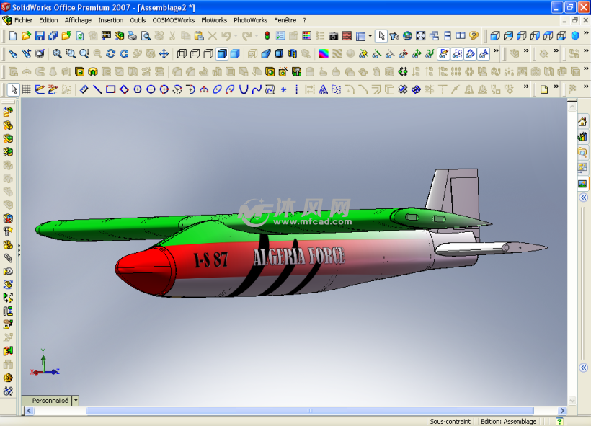Create a new document with New icon
Screen dimensions: 591x426
coord(13,36)
